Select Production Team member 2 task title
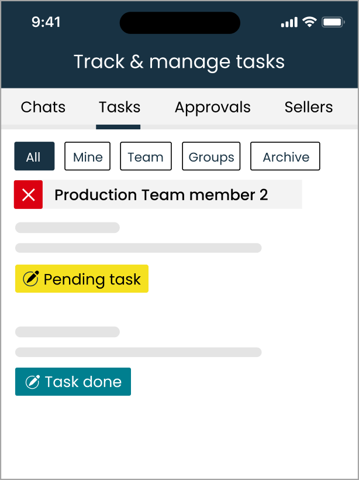359x480 pixels. point(160,194)
